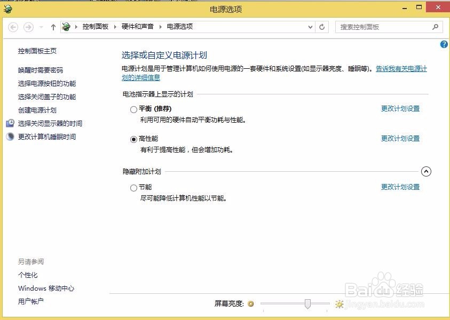
Task: Click text 有利于提高性能，但会增加功耗
Action: 186,150
